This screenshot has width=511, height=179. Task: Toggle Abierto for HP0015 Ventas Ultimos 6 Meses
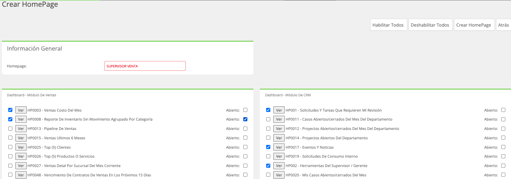[245, 138]
